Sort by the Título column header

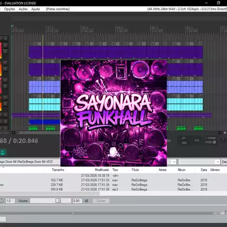pos(135,170)
